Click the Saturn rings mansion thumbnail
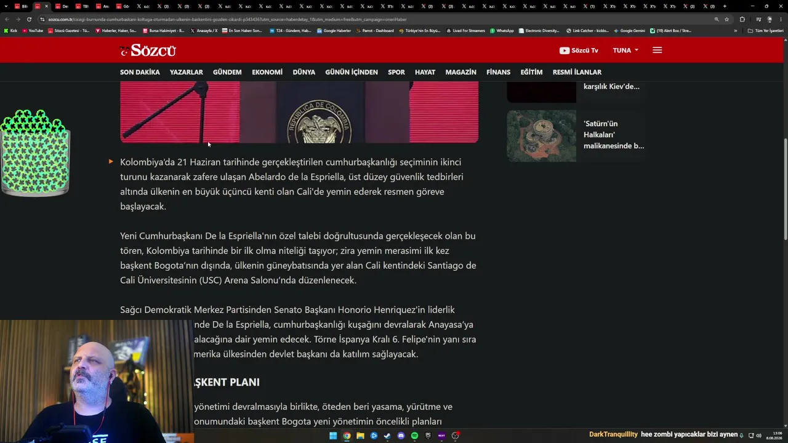Viewport: 788px width, 443px height. [x=542, y=136]
